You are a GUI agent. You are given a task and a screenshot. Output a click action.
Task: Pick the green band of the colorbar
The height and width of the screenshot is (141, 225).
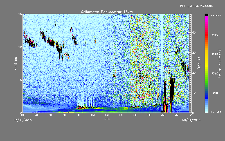point(206,78)
